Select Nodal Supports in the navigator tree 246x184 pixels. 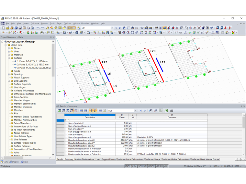tap(22, 77)
